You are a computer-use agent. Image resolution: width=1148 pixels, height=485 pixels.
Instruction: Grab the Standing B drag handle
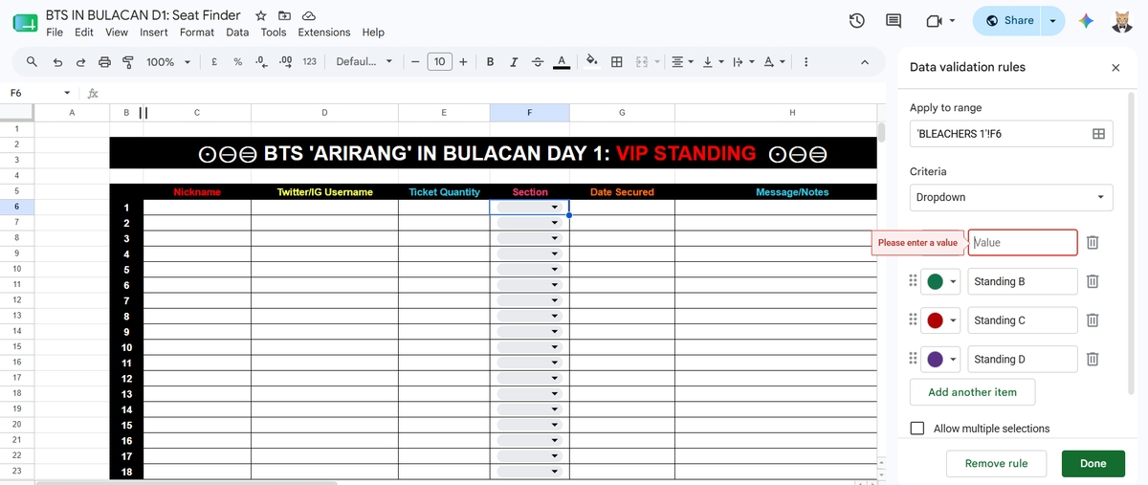pyautogui.click(x=913, y=281)
